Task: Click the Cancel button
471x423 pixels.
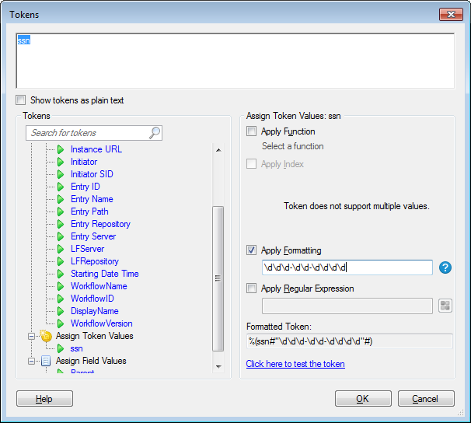Action: 426,399
